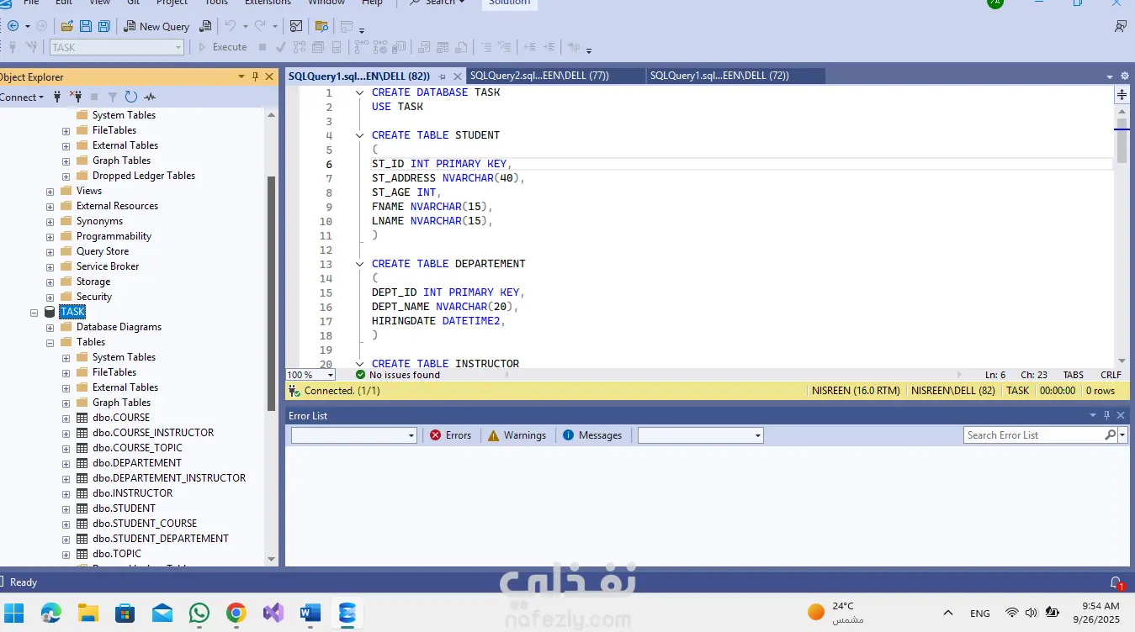The image size is (1135, 632).
Task: Click the Execute button
Action: tap(222, 47)
